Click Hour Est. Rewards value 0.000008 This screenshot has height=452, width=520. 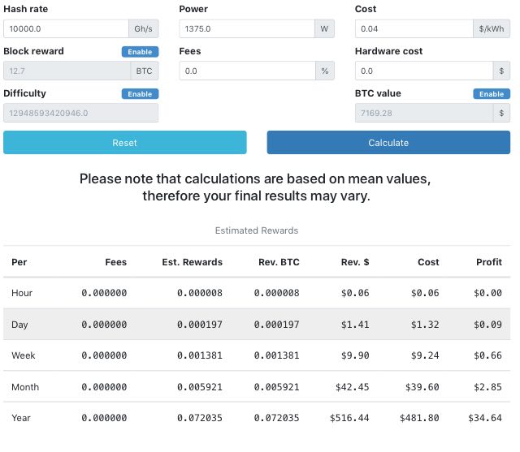[x=200, y=293]
